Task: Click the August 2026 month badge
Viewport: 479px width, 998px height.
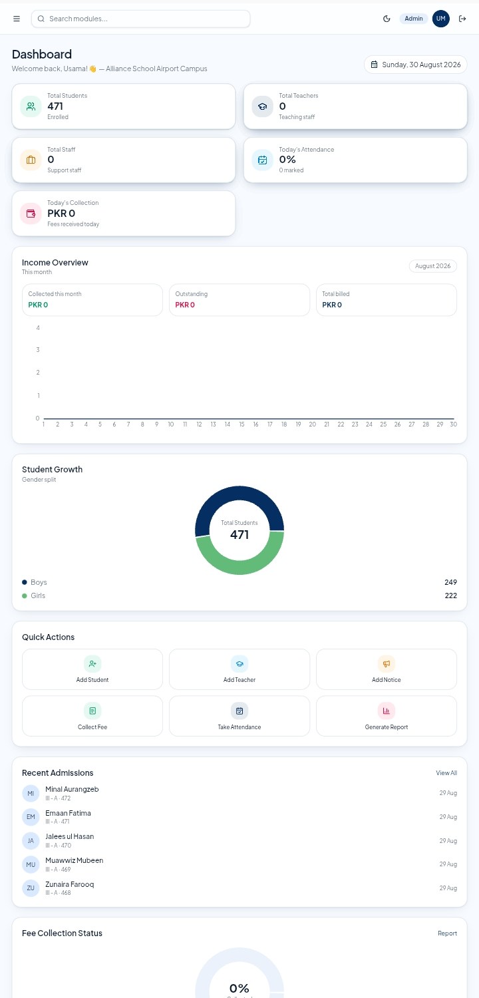Action: pos(433,266)
